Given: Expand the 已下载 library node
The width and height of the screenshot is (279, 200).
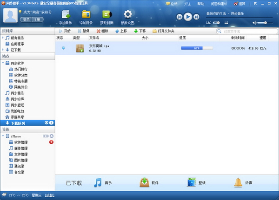Looking at the screenshot, I should pos(3,49).
